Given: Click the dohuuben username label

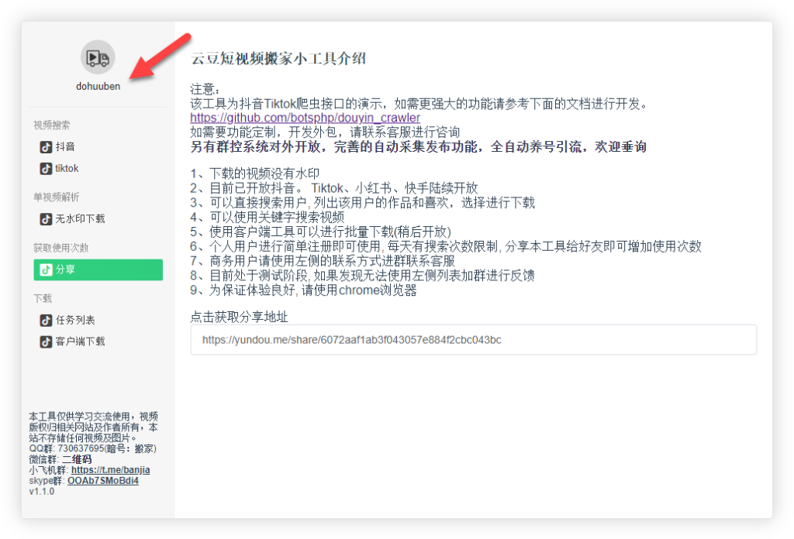Looking at the screenshot, I should tap(98, 86).
